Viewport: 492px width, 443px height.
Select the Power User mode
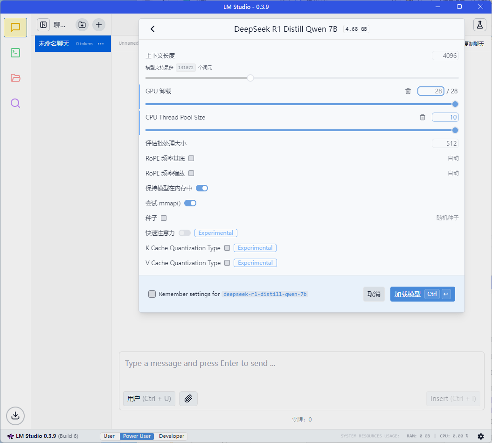coord(137,436)
